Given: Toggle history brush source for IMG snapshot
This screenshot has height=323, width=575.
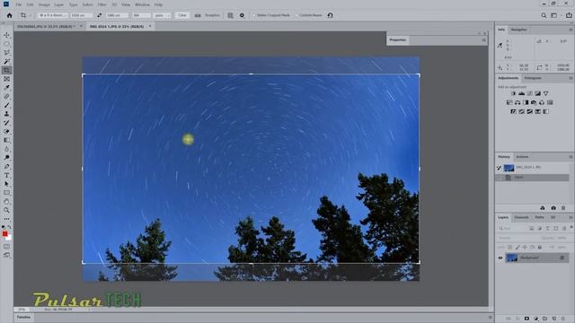Looking at the screenshot, I should pyautogui.click(x=500, y=168).
